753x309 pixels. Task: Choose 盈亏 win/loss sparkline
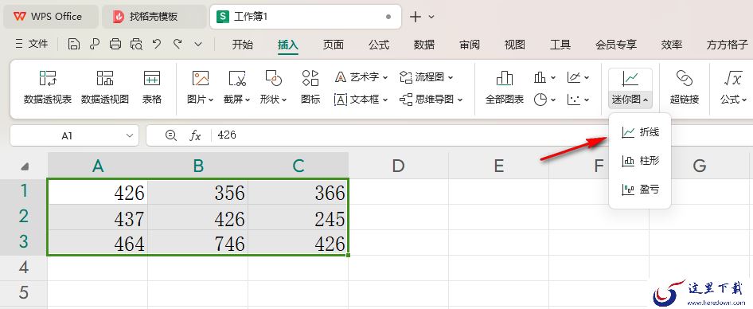(640, 190)
